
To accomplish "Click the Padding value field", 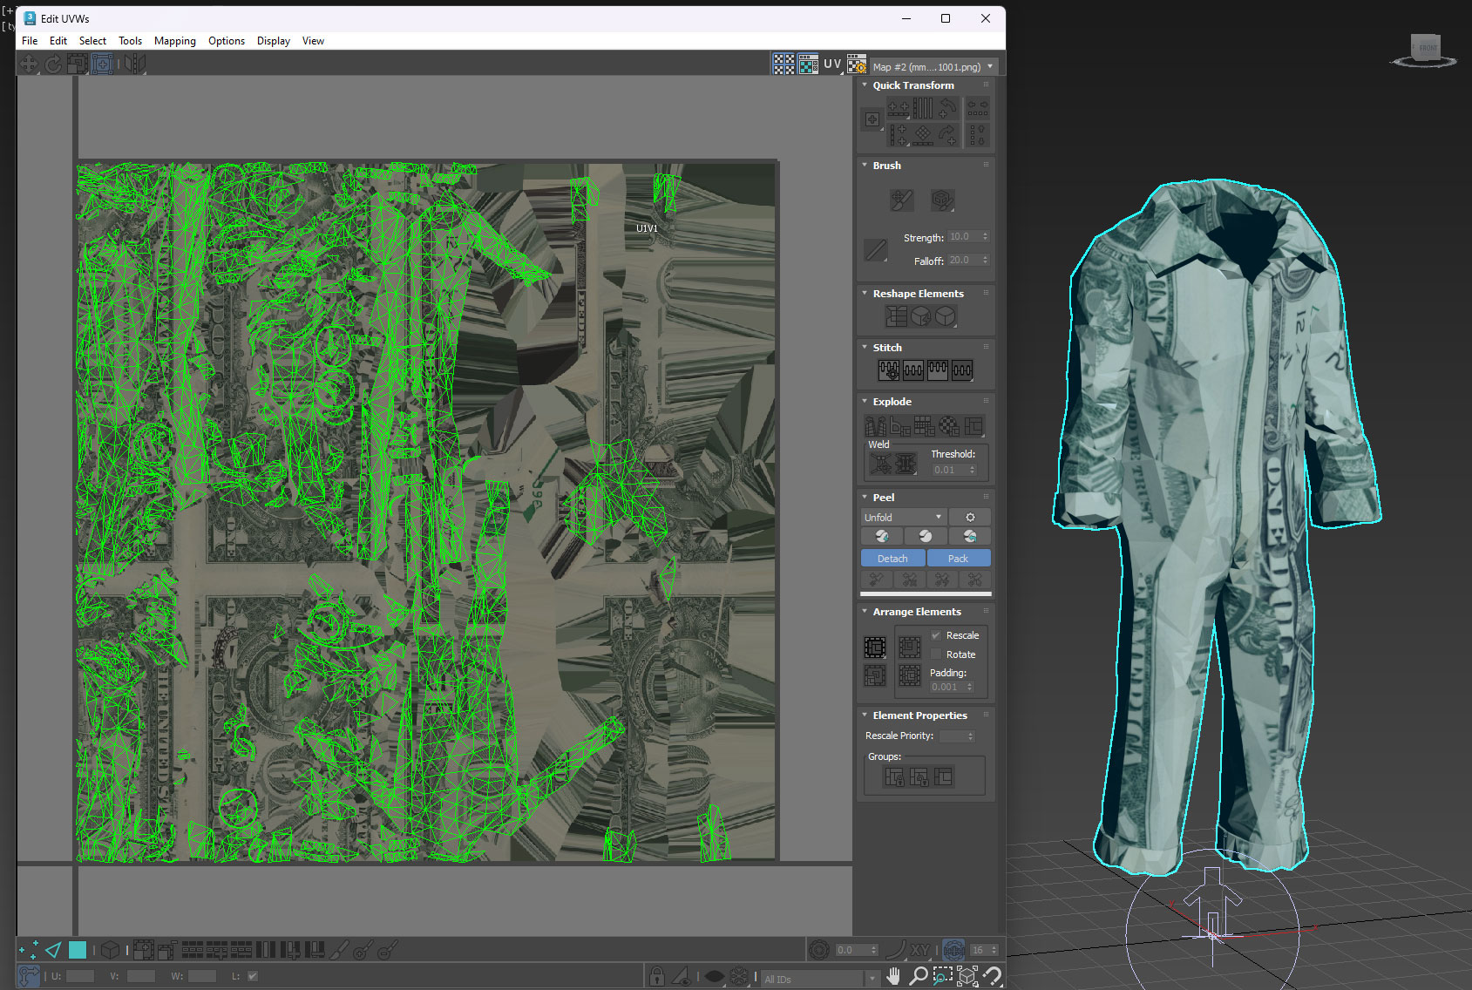I will (x=952, y=687).
